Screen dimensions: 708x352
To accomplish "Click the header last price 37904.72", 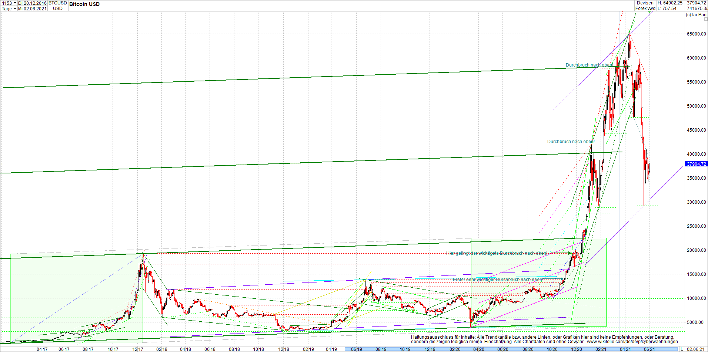I will click(697, 3).
